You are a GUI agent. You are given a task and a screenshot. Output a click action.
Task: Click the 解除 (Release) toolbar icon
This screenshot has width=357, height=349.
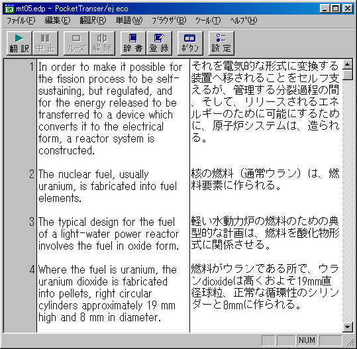coord(102,43)
